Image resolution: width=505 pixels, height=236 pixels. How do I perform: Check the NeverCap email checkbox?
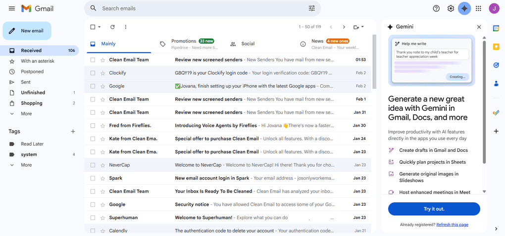tap(93, 165)
